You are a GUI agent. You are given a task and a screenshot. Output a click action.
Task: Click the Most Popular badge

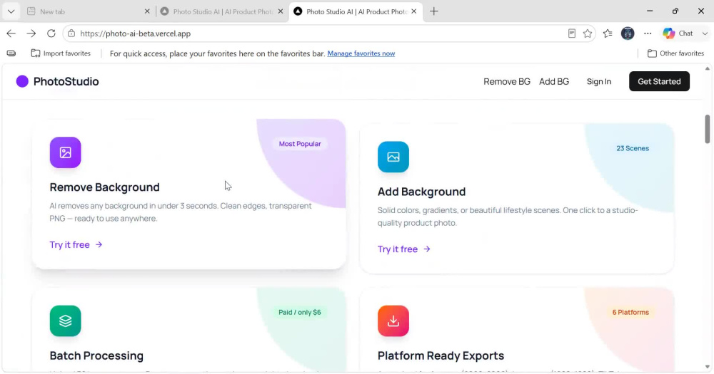tap(300, 144)
